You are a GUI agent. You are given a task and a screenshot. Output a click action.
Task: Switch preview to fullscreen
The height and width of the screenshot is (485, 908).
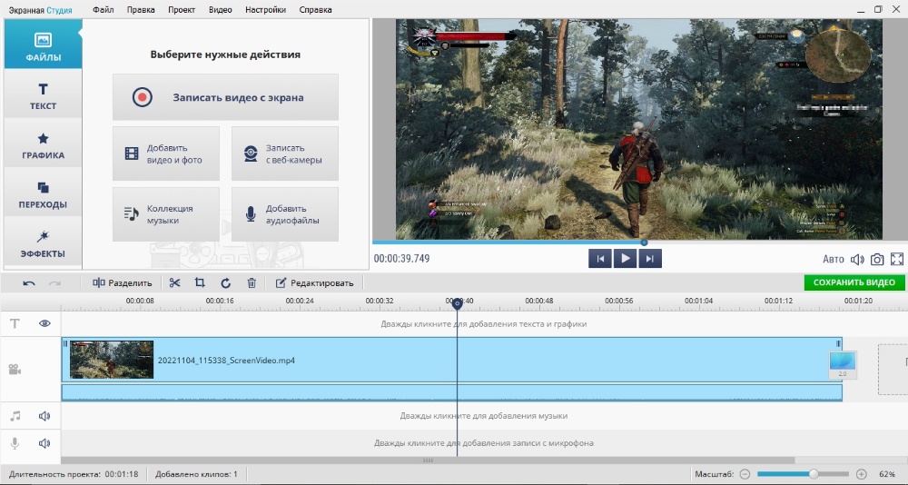pos(897,259)
